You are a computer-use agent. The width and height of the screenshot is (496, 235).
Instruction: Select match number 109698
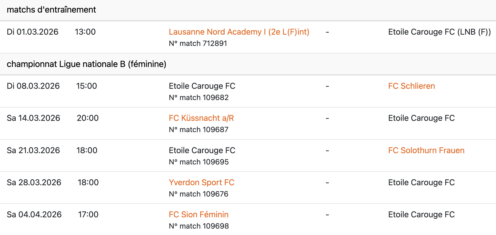[x=199, y=226]
